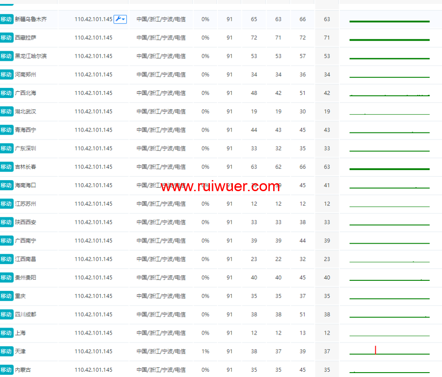Click the 重庆 node name
This screenshot has width=442, height=377.
click(x=20, y=296)
